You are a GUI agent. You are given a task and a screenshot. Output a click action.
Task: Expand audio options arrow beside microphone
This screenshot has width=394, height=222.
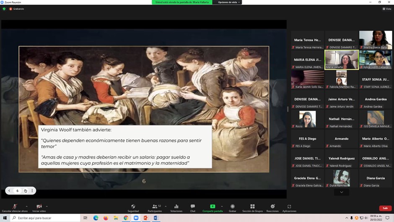27,206
